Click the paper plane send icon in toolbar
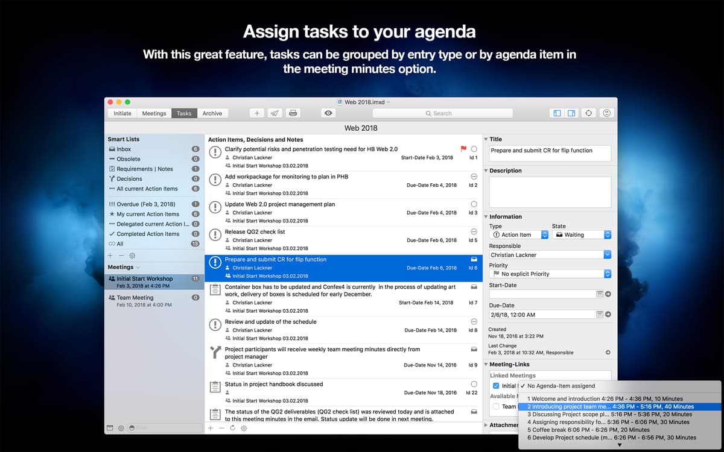 click(x=275, y=113)
